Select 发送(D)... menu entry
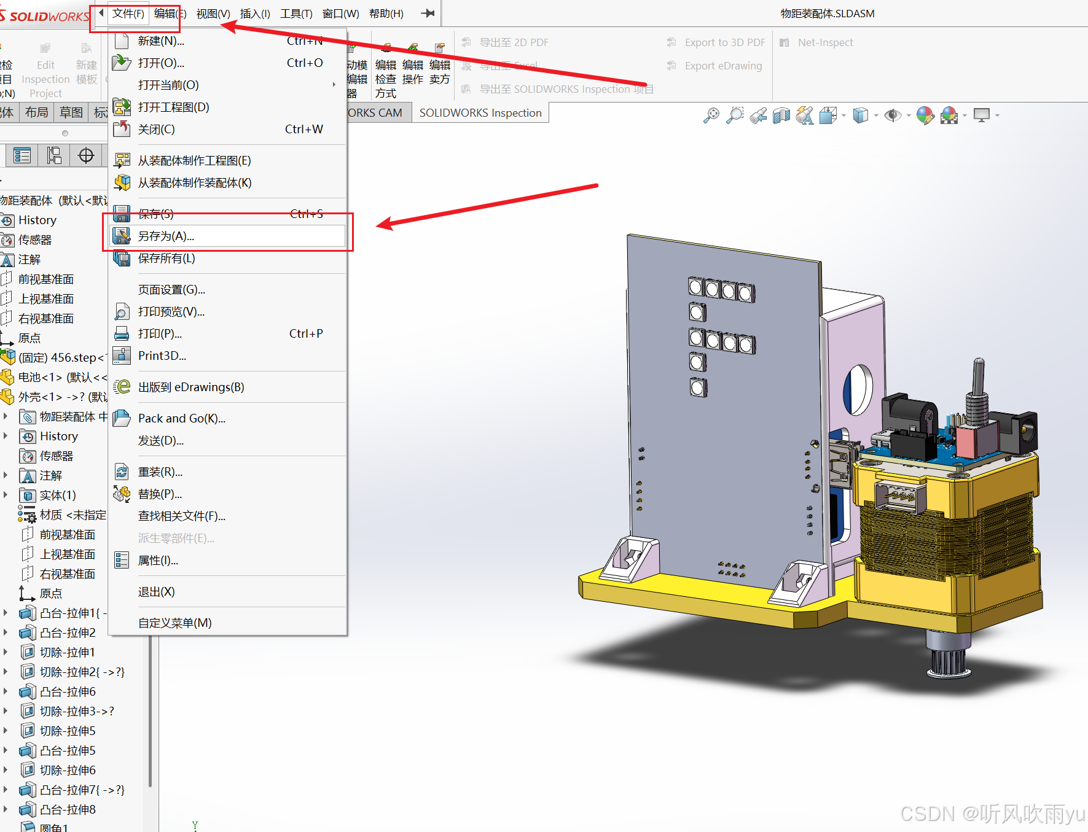1088x832 pixels. pyautogui.click(x=227, y=440)
